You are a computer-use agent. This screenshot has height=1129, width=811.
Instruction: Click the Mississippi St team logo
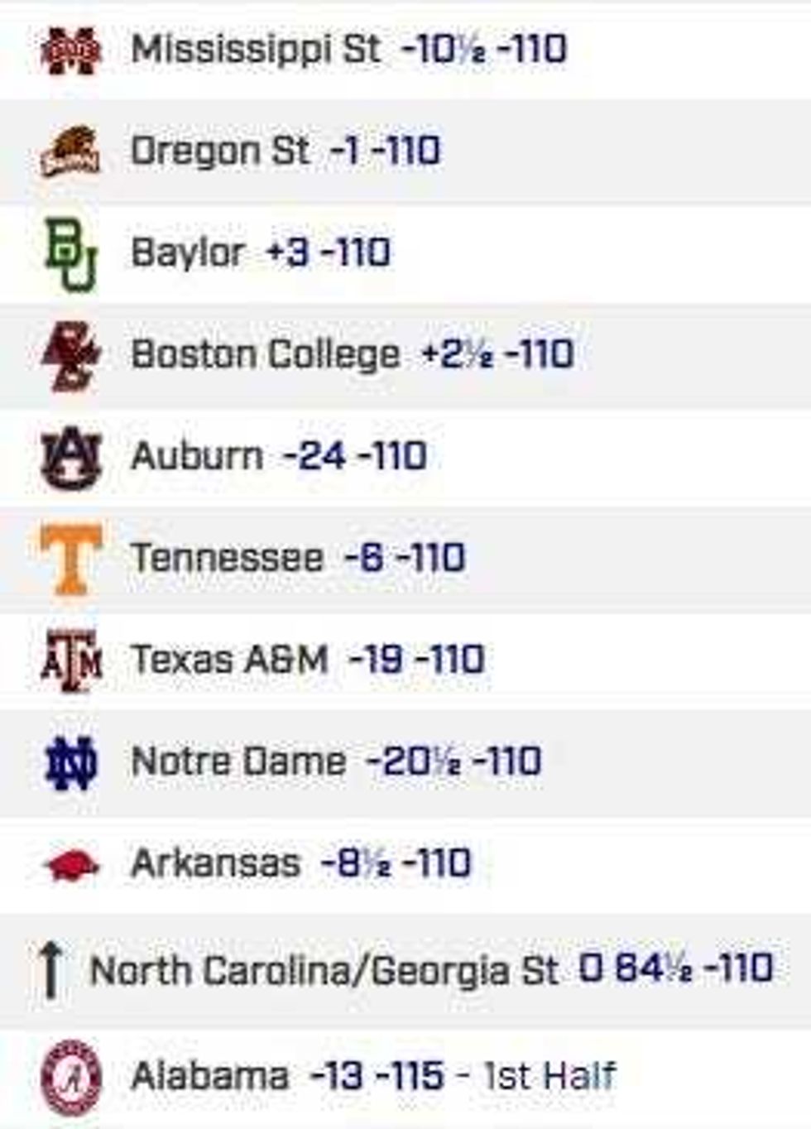coord(71,50)
